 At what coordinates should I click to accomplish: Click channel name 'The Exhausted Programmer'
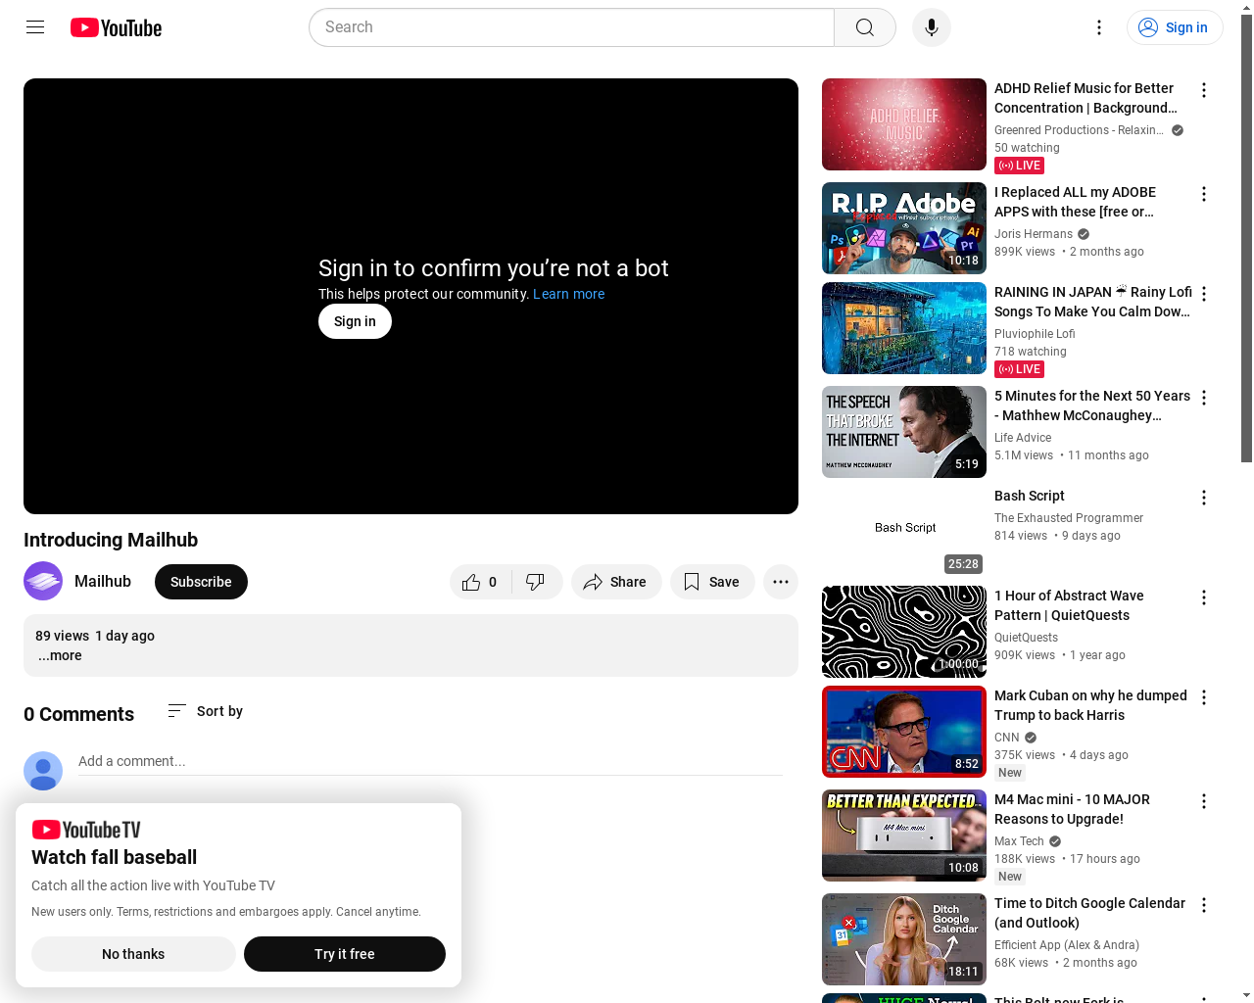[1069, 518]
